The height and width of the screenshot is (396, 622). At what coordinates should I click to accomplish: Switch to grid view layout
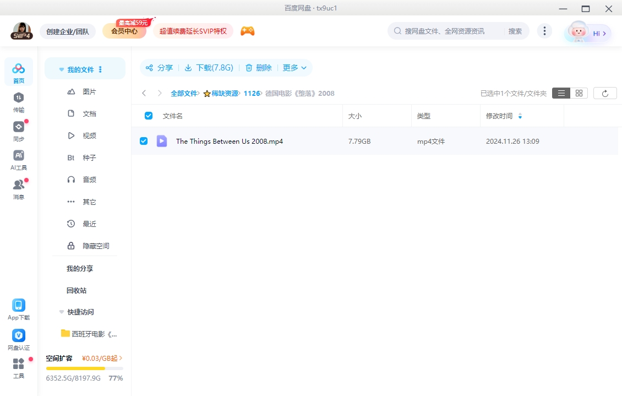[579, 94]
